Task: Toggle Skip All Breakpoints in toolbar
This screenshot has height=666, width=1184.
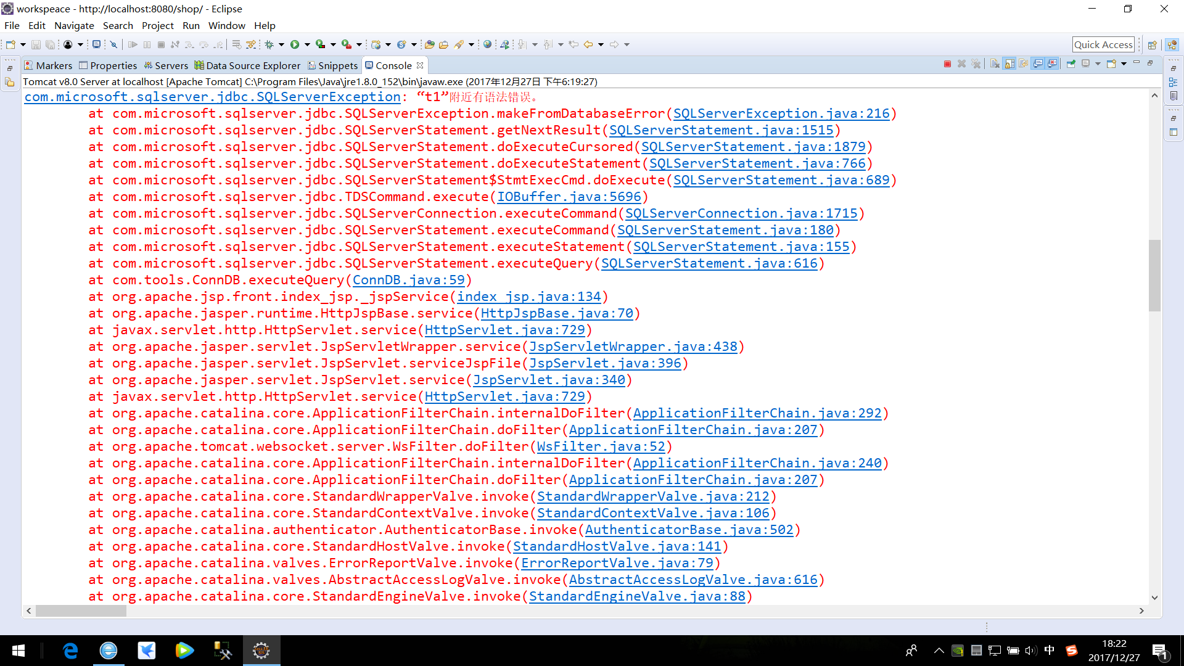Action: [114, 44]
